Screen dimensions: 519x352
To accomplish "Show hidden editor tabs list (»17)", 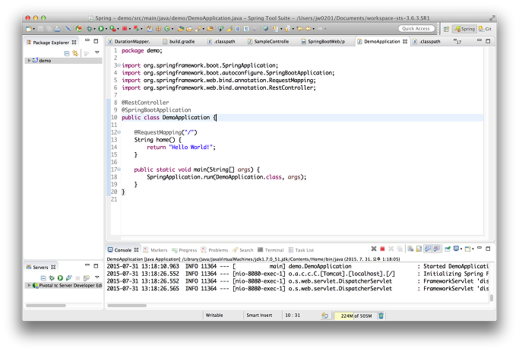I will [x=457, y=41].
